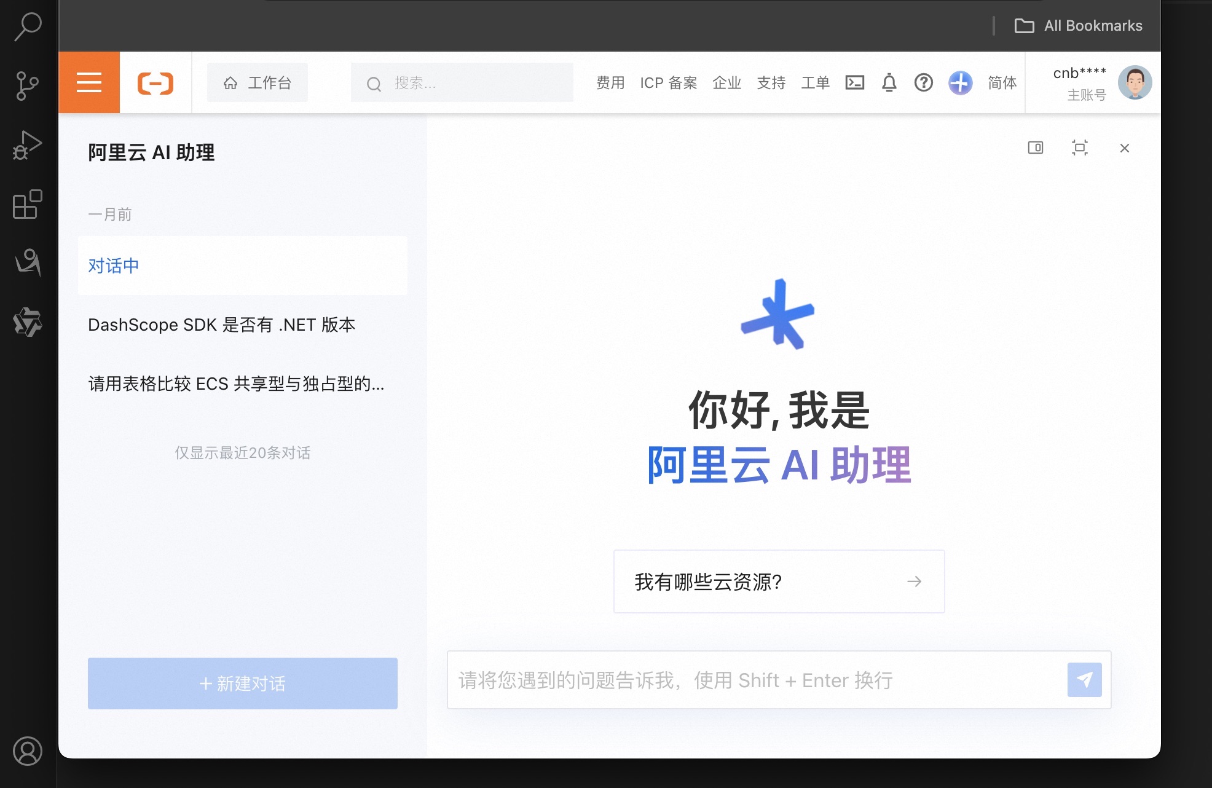Expand ICP 备案 registration menu
This screenshot has height=788, width=1212.
669,82
